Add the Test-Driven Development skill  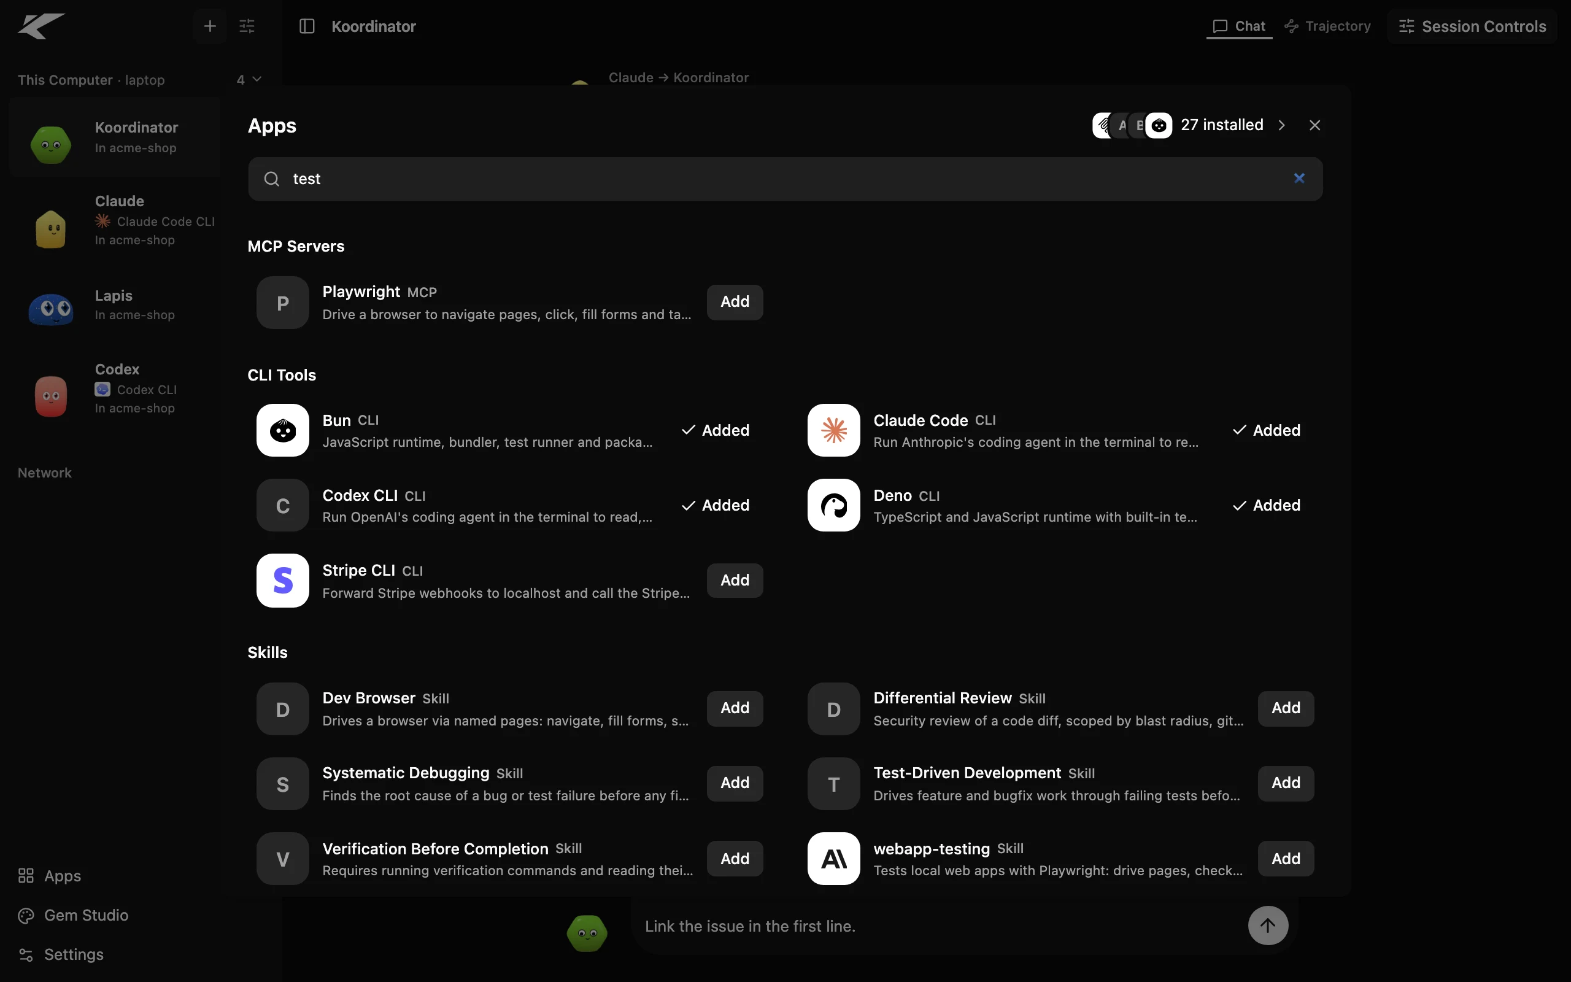pyautogui.click(x=1286, y=783)
